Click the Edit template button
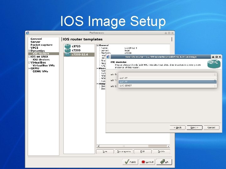The height and width of the screenshot is (169, 226). 143,151
